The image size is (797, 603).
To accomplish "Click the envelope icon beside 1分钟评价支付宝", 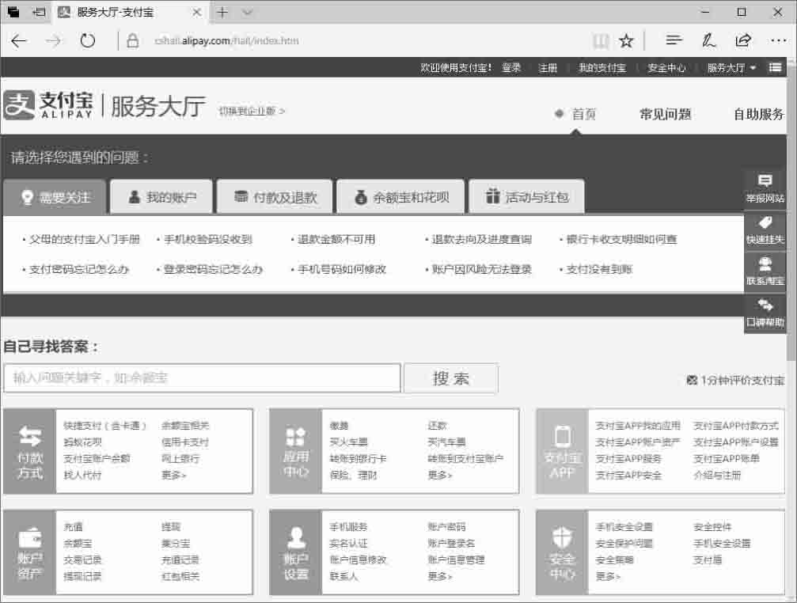I will pyautogui.click(x=692, y=380).
